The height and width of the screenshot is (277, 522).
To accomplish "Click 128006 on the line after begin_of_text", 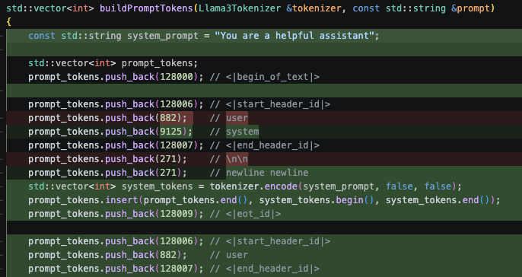I will click(177, 104).
